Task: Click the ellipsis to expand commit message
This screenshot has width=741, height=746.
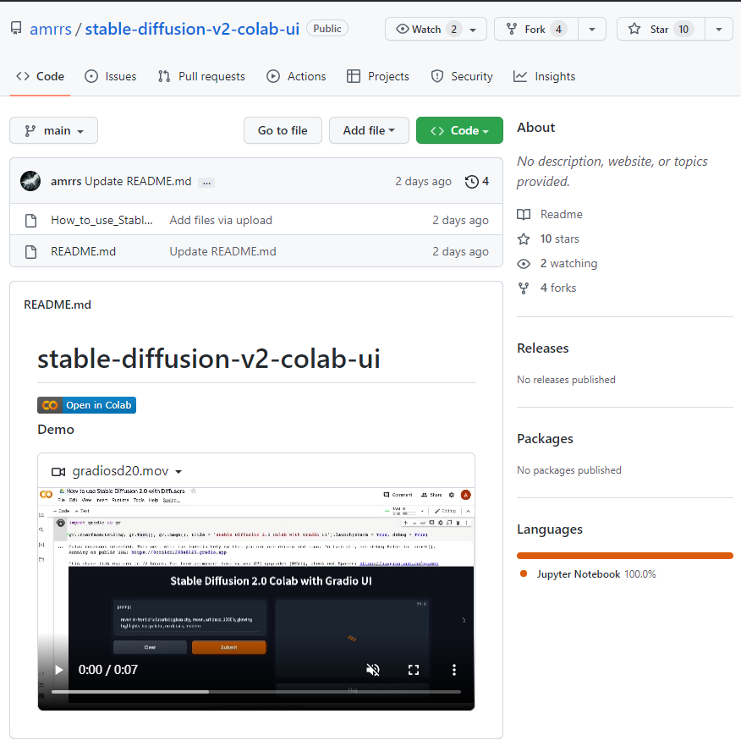Action: coord(206,182)
